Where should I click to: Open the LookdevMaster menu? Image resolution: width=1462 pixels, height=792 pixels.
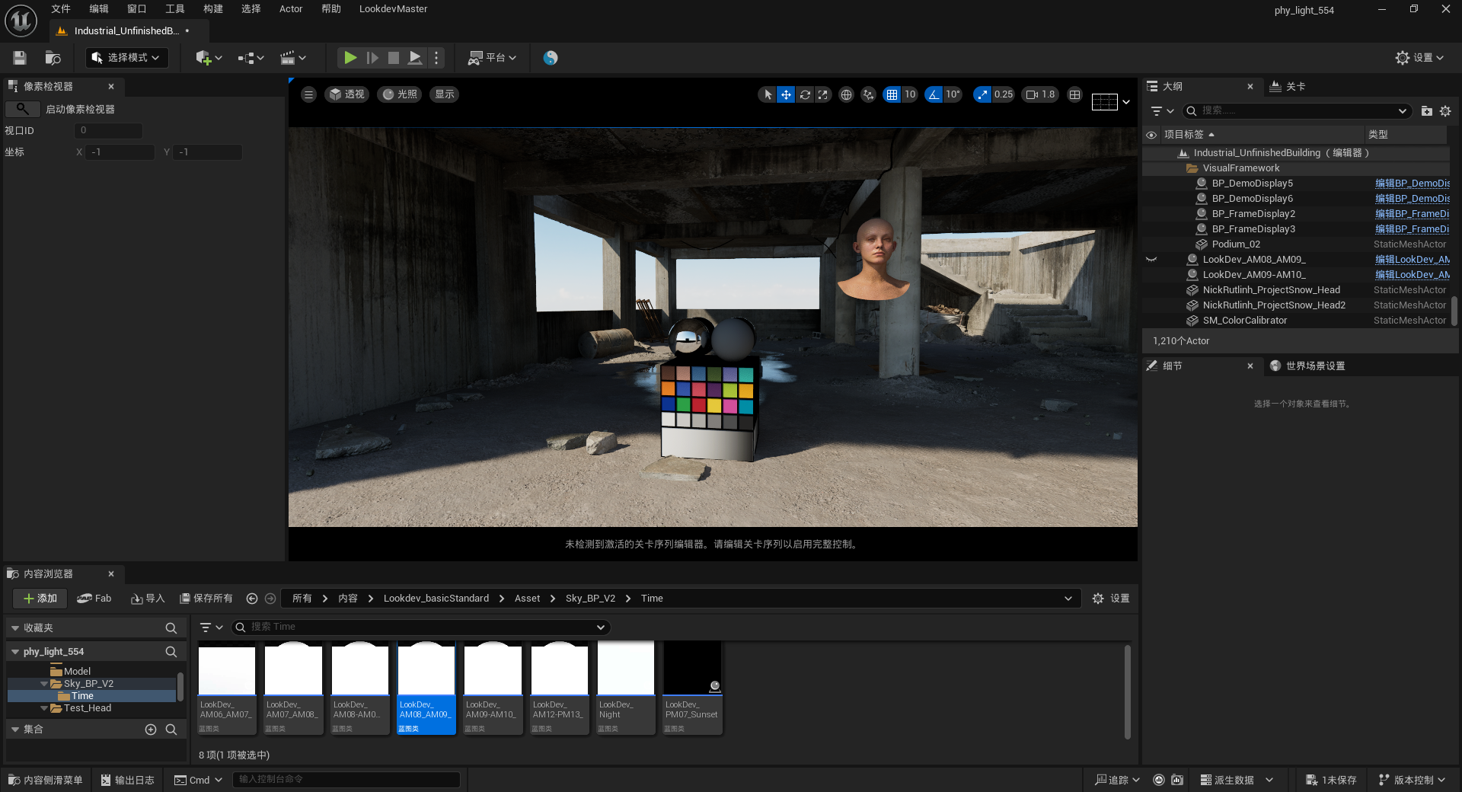393,9
